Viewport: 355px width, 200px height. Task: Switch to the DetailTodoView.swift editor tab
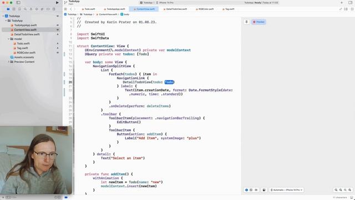[175, 9]
